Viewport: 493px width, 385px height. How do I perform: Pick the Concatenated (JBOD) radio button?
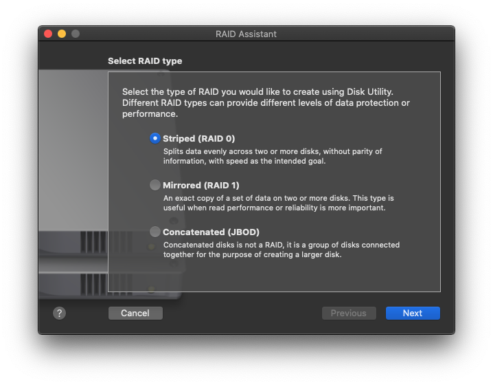[154, 232]
